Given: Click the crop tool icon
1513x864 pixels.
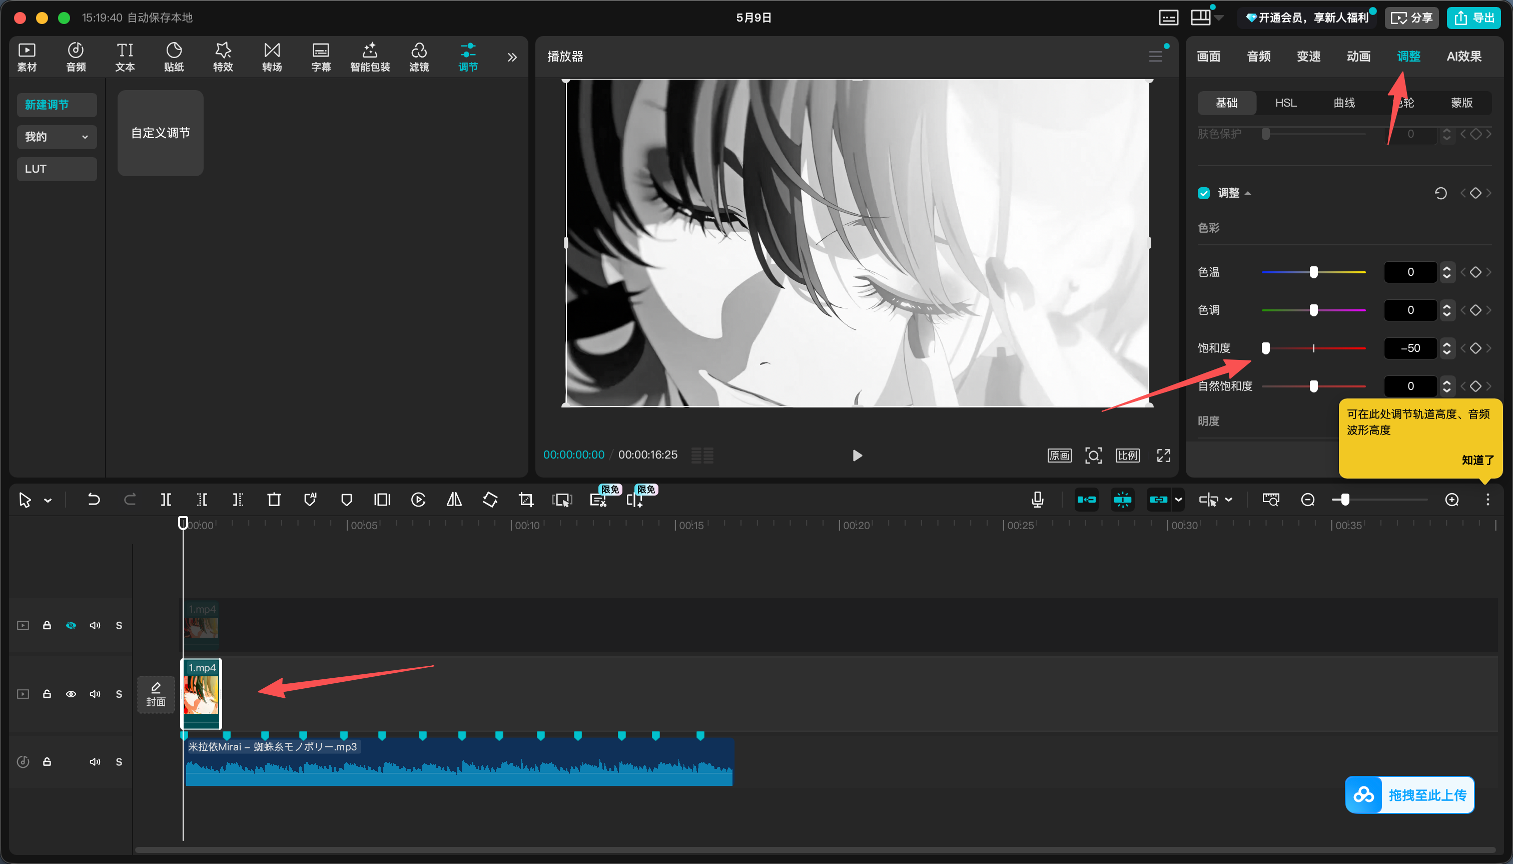Looking at the screenshot, I should 526,500.
